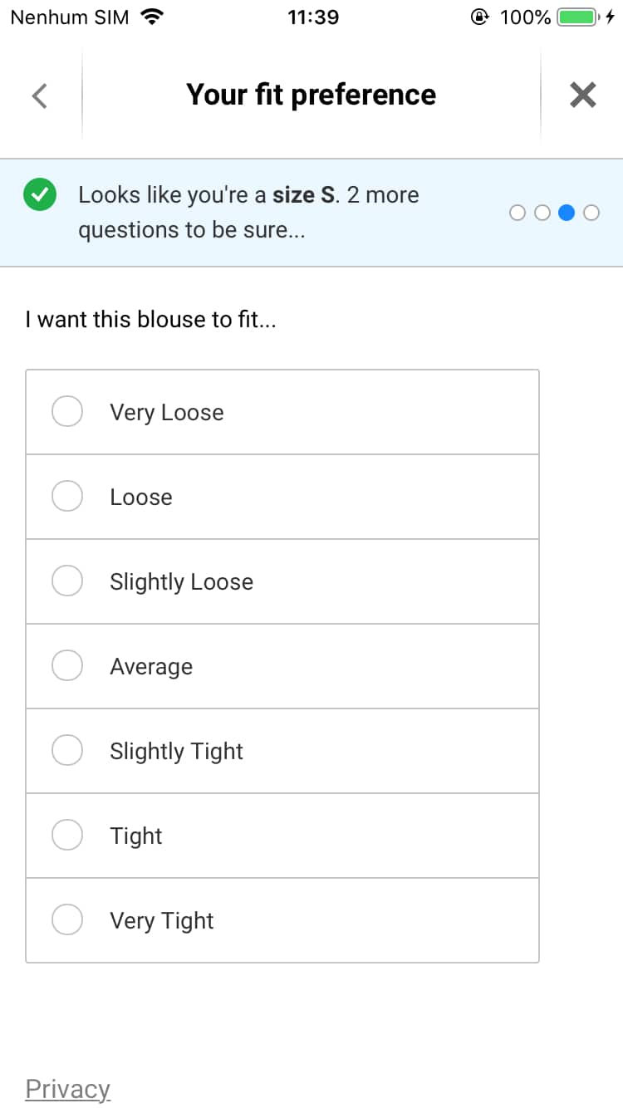Close the fit preference dialog

(x=583, y=96)
